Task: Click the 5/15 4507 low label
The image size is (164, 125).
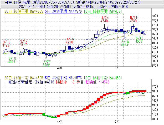Action: click(x=139, y=40)
